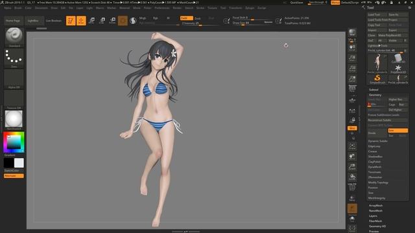
Task: Toggle the Floor grid icon
Action: point(352,100)
